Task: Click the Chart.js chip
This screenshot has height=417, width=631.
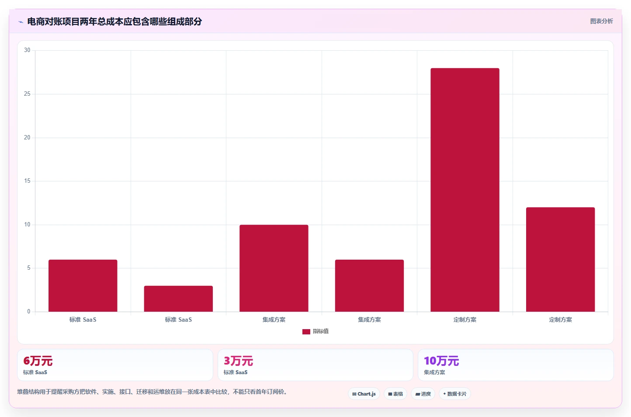Action: (x=364, y=394)
